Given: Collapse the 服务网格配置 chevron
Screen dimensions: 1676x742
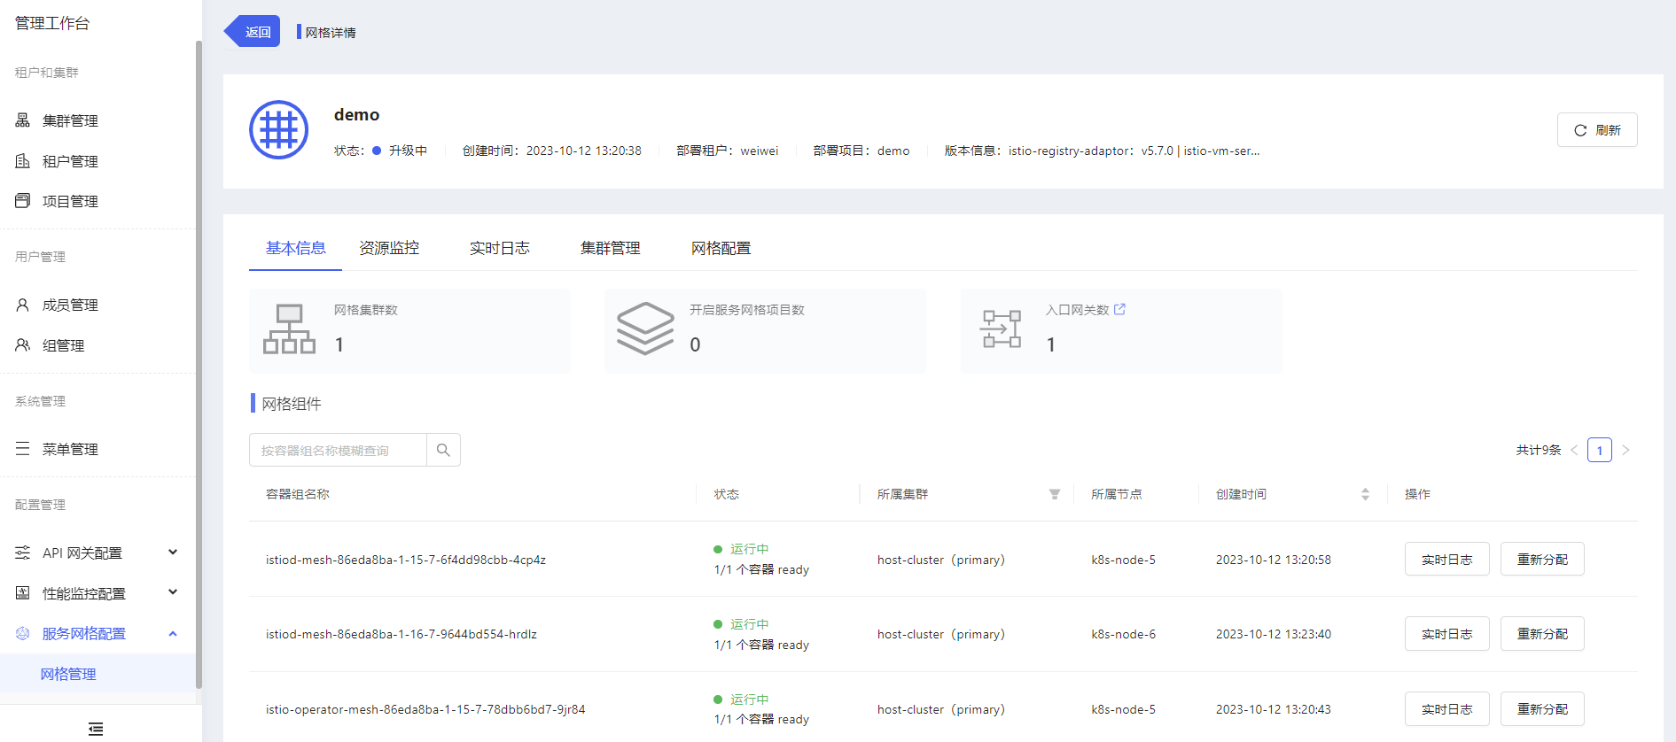Looking at the screenshot, I should coord(173,633).
